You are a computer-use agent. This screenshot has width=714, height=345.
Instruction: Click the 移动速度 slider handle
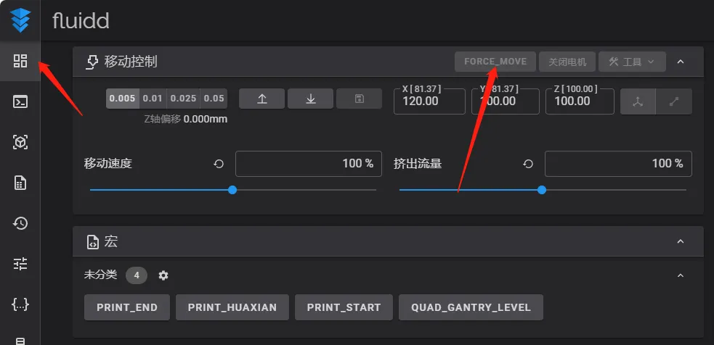[232, 190]
